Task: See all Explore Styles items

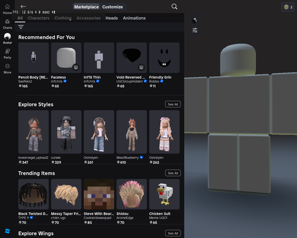Action: [x=173, y=104]
